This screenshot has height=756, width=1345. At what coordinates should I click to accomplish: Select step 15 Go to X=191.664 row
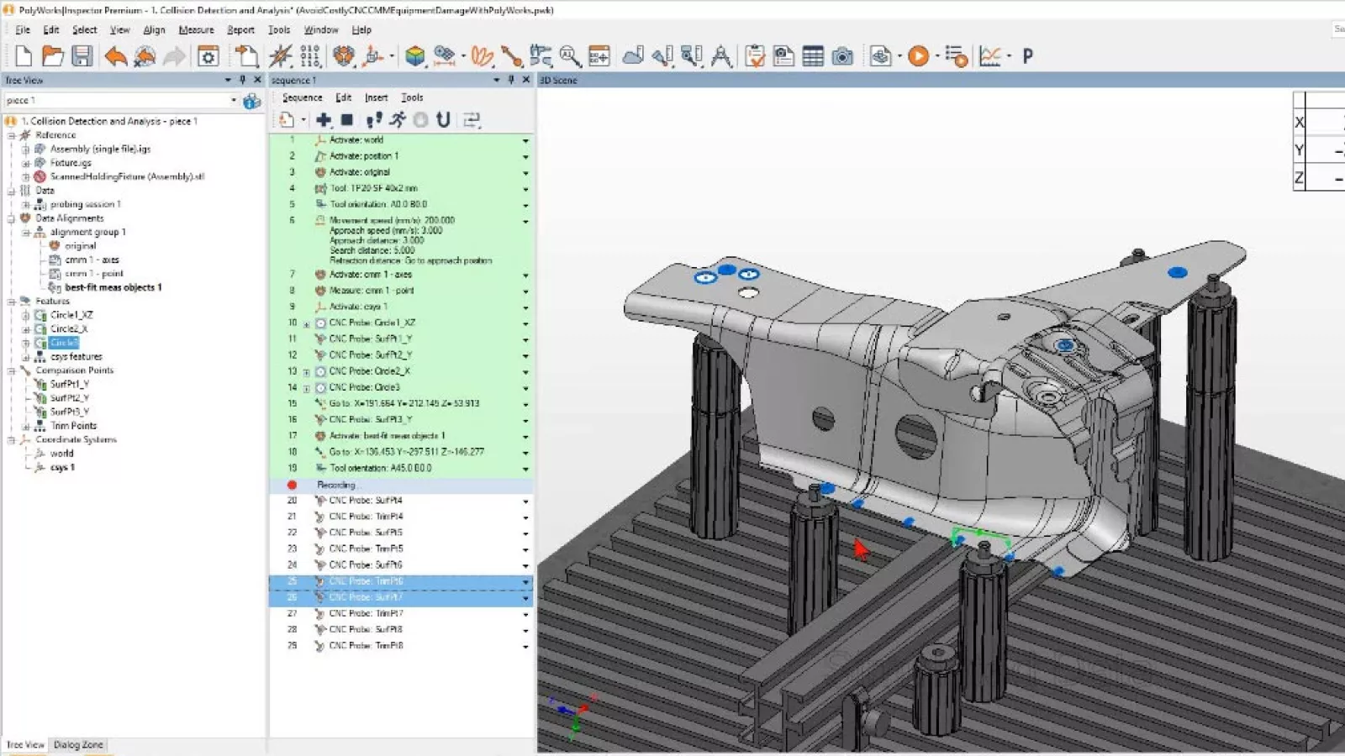tap(401, 404)
